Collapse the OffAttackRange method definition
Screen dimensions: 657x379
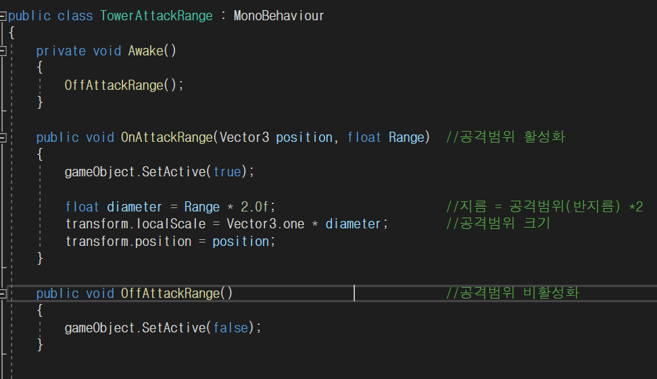[x=3, y=293]
